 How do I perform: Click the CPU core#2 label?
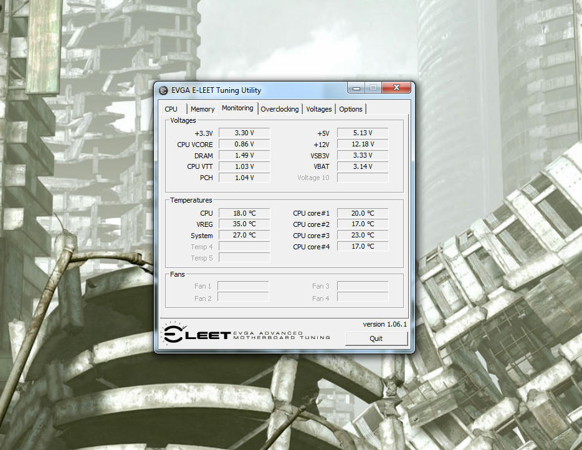point(311,224)
